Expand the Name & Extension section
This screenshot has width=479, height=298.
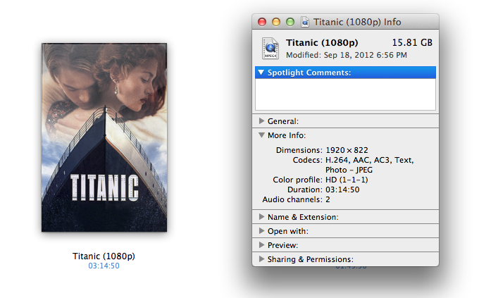[261, 217]
